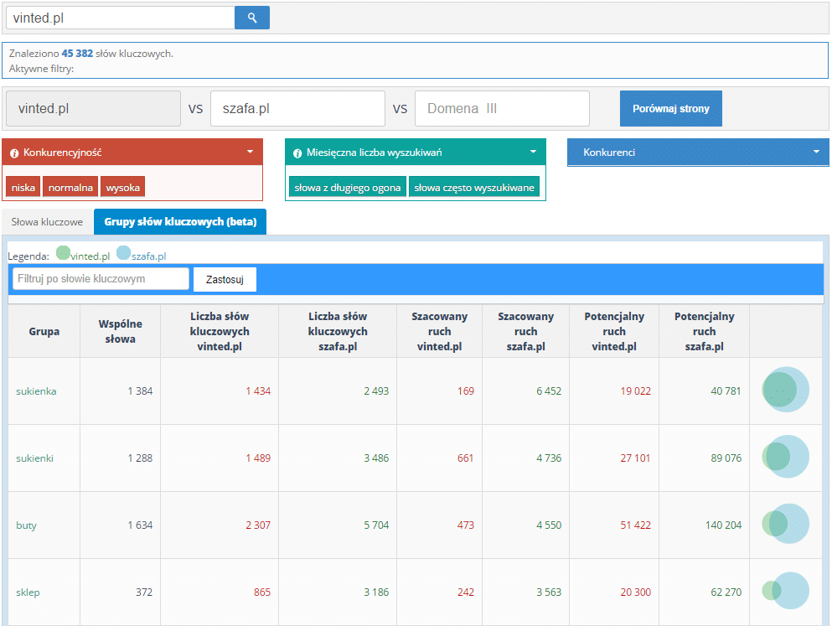The width and height of the screenshot is (832, 626).
Task: Open the sklep Venn diagram
Action: click(785, 591)
